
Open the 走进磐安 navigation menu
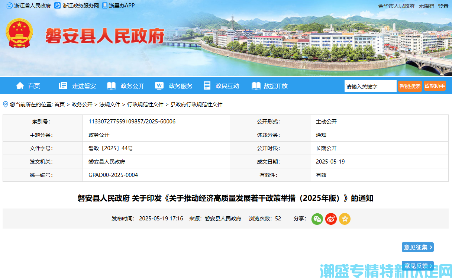coord(84,86)
